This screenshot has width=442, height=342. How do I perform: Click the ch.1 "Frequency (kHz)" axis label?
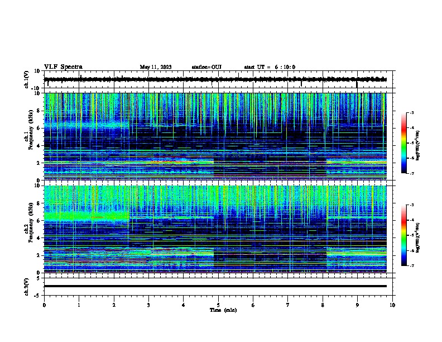coord(31,130)
